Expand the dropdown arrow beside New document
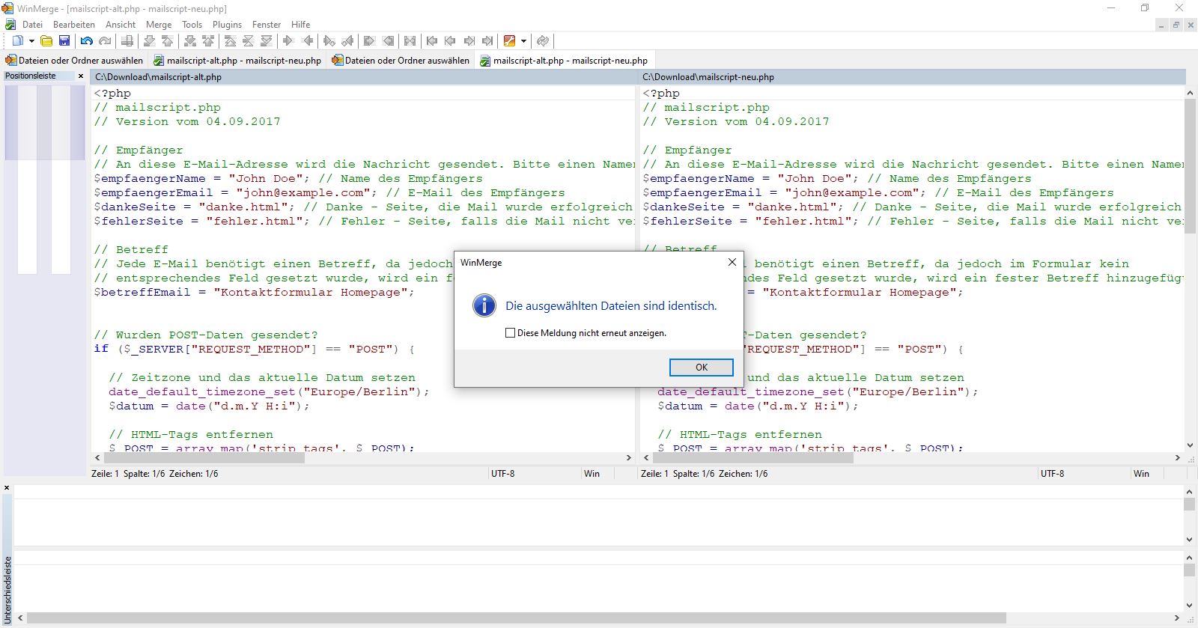1198x628 pixels. tap(31, 41)
